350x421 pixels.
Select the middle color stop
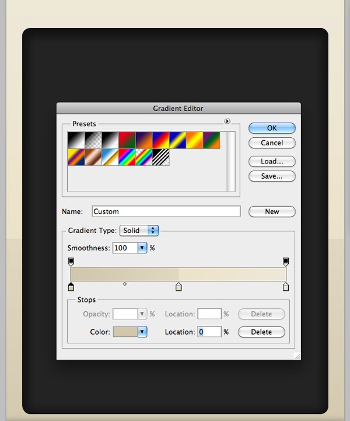pos(178,287)
